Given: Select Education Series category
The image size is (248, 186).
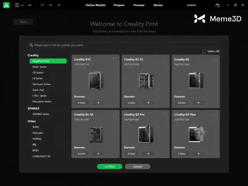Looking at the screenshot, I should pos(42,101).
